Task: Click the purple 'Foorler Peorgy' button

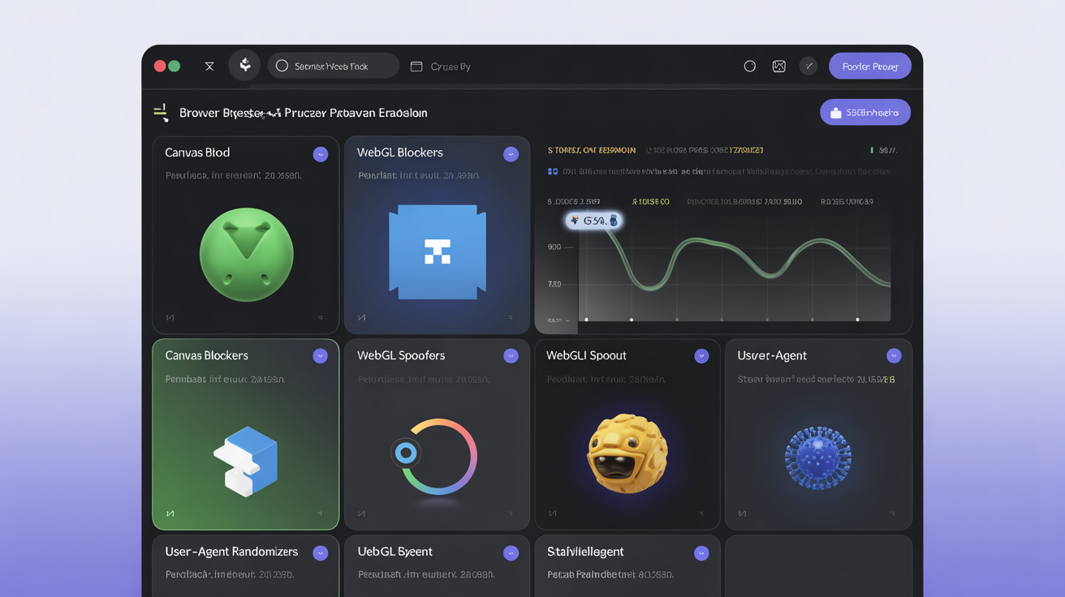Action: click(870, 67)
